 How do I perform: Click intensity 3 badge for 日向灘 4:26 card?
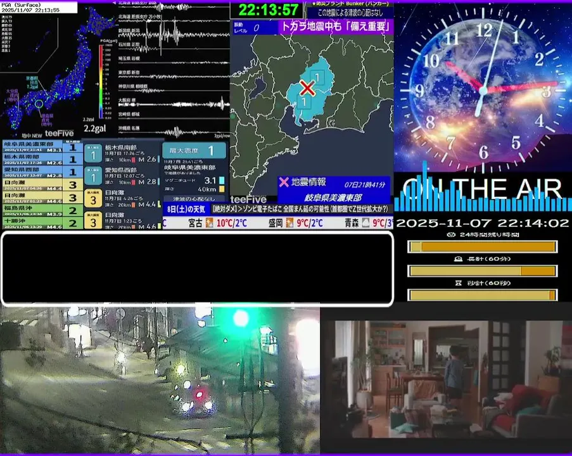[x=93, y=199]
